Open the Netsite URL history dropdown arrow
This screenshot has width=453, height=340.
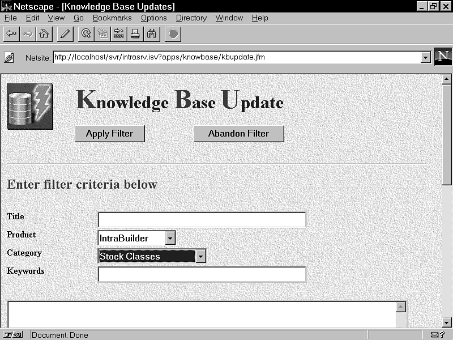tap(425, 57)
